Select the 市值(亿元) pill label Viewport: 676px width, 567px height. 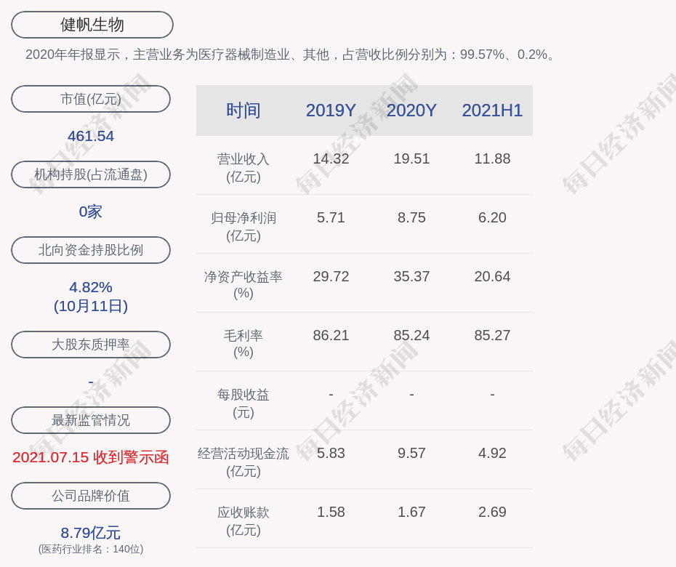pos(91,99)
